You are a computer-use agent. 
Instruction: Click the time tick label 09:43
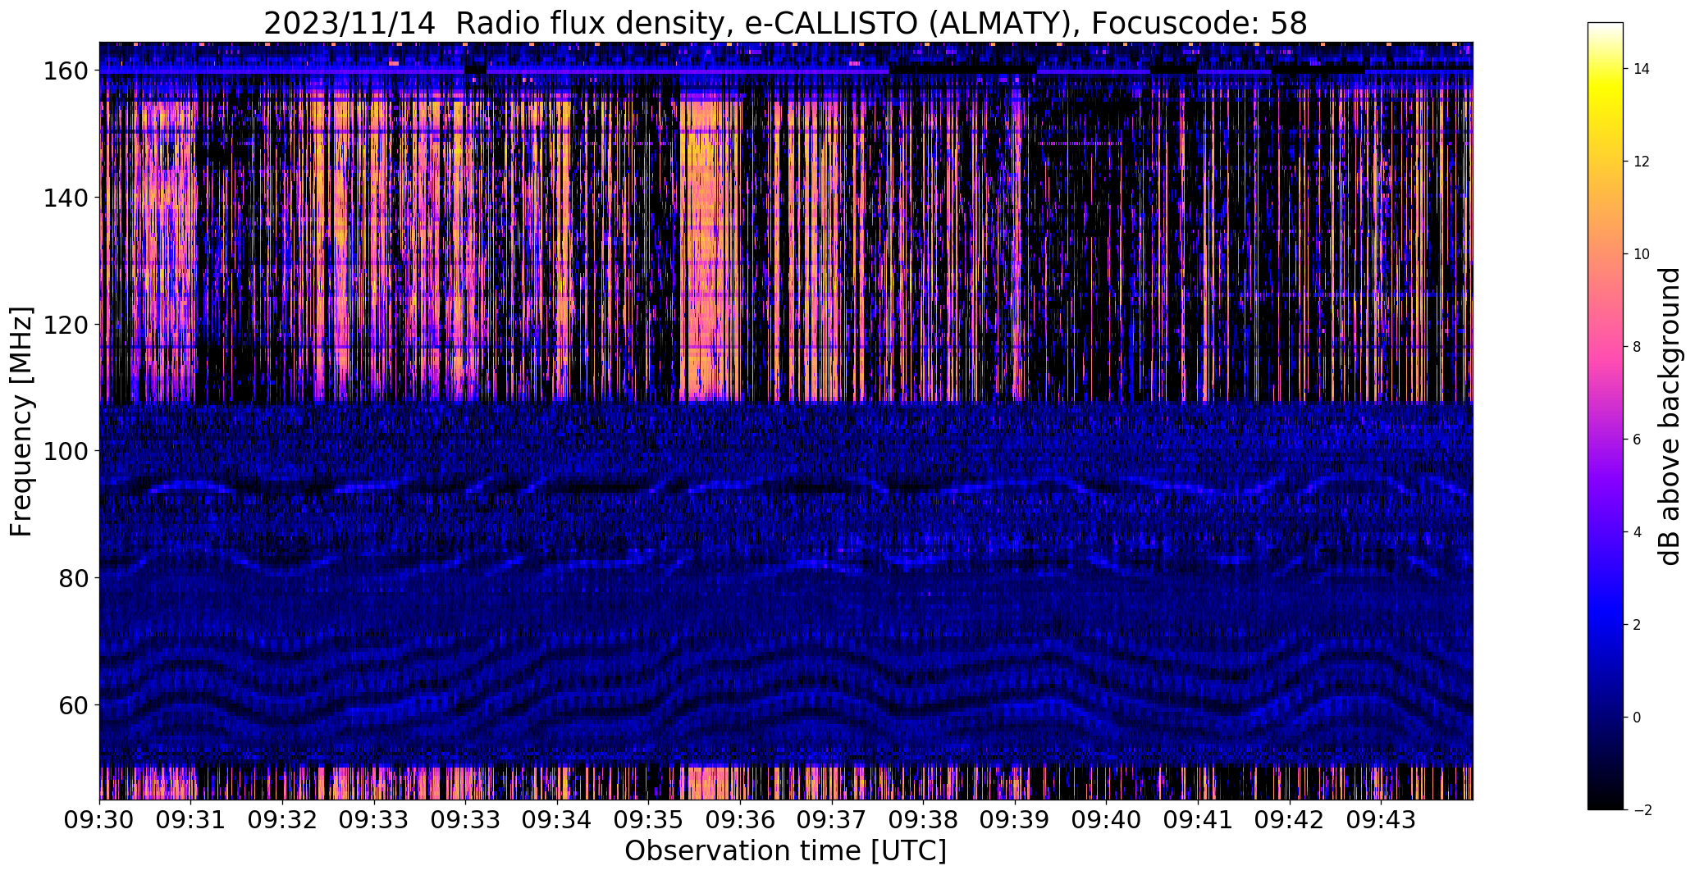coord(1381,820)
